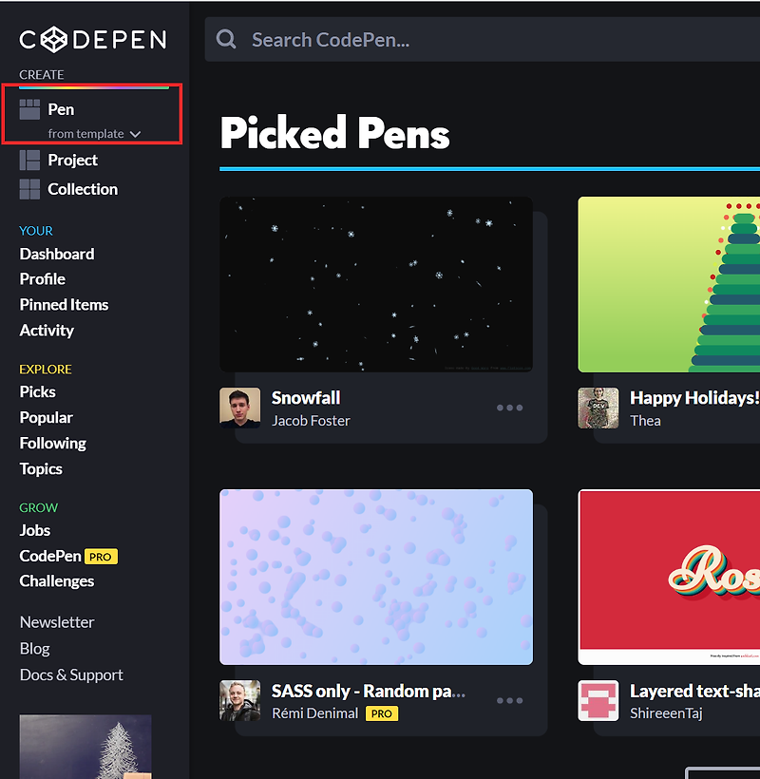Screen dimensions: 760x779
Task: Open Docs & Support
Action: tap(70, 674)
